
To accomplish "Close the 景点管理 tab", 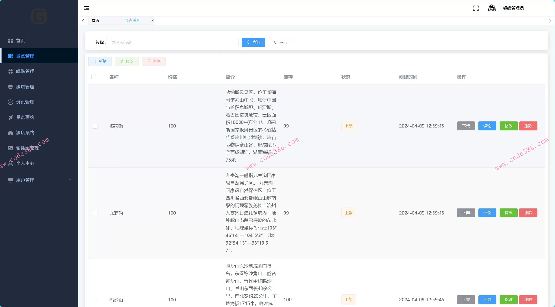I will tap(152, 21).
